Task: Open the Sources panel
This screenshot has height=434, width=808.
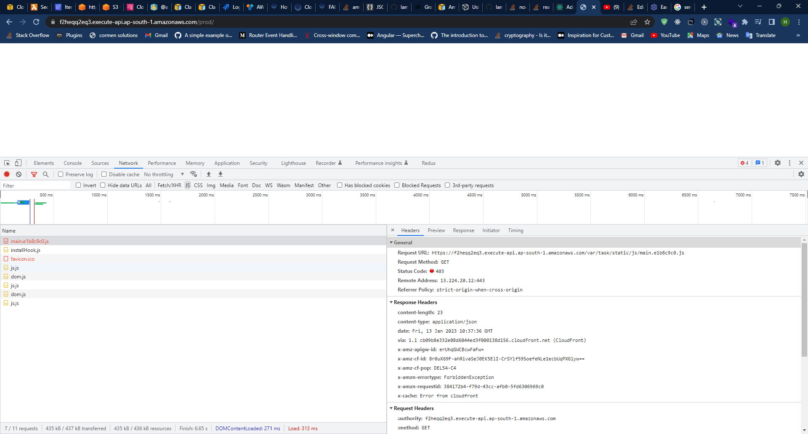Action: 100,163
